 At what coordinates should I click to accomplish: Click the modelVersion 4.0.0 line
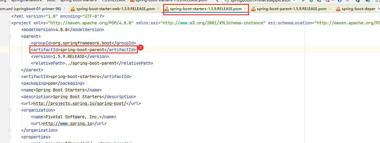point(63,30)
